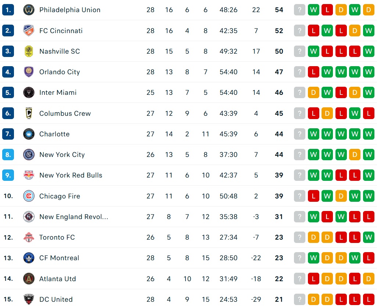The height and width of the screenshot is (308, 377).
Task: Open Charlotte team page link
Action: 54,134
